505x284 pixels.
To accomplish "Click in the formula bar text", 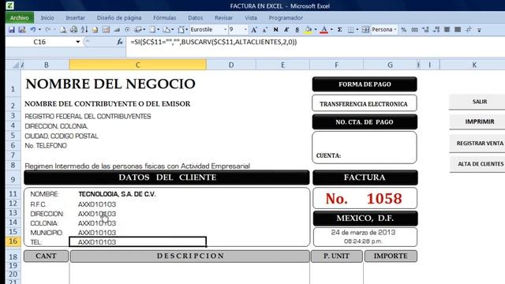I will (x=214, y=42).
